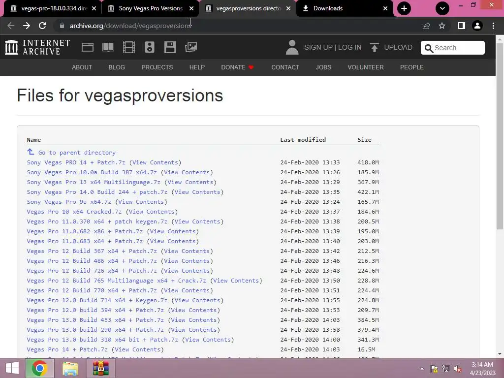Click the address bar URL
This screenshot has height=378, width=504.
130,26
